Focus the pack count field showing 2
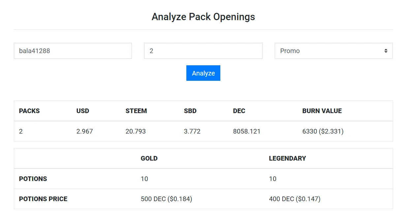The width and height of the screenshot is (409, 213). (203, 51)
